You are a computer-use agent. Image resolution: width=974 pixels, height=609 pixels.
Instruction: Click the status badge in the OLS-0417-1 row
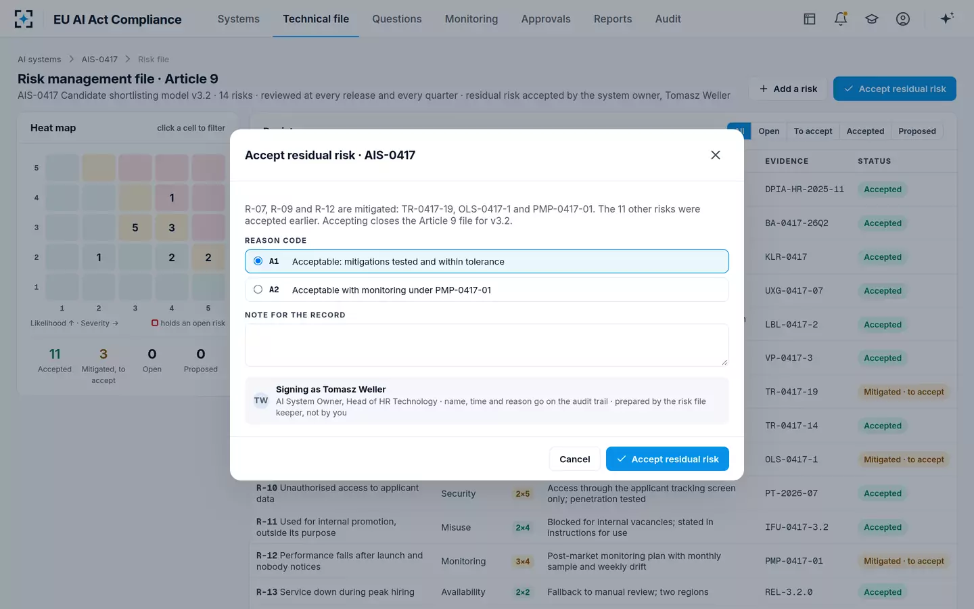coord(904,459)
